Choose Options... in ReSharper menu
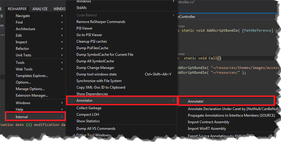This screenshot has width=281, height=142. [35, 82]
